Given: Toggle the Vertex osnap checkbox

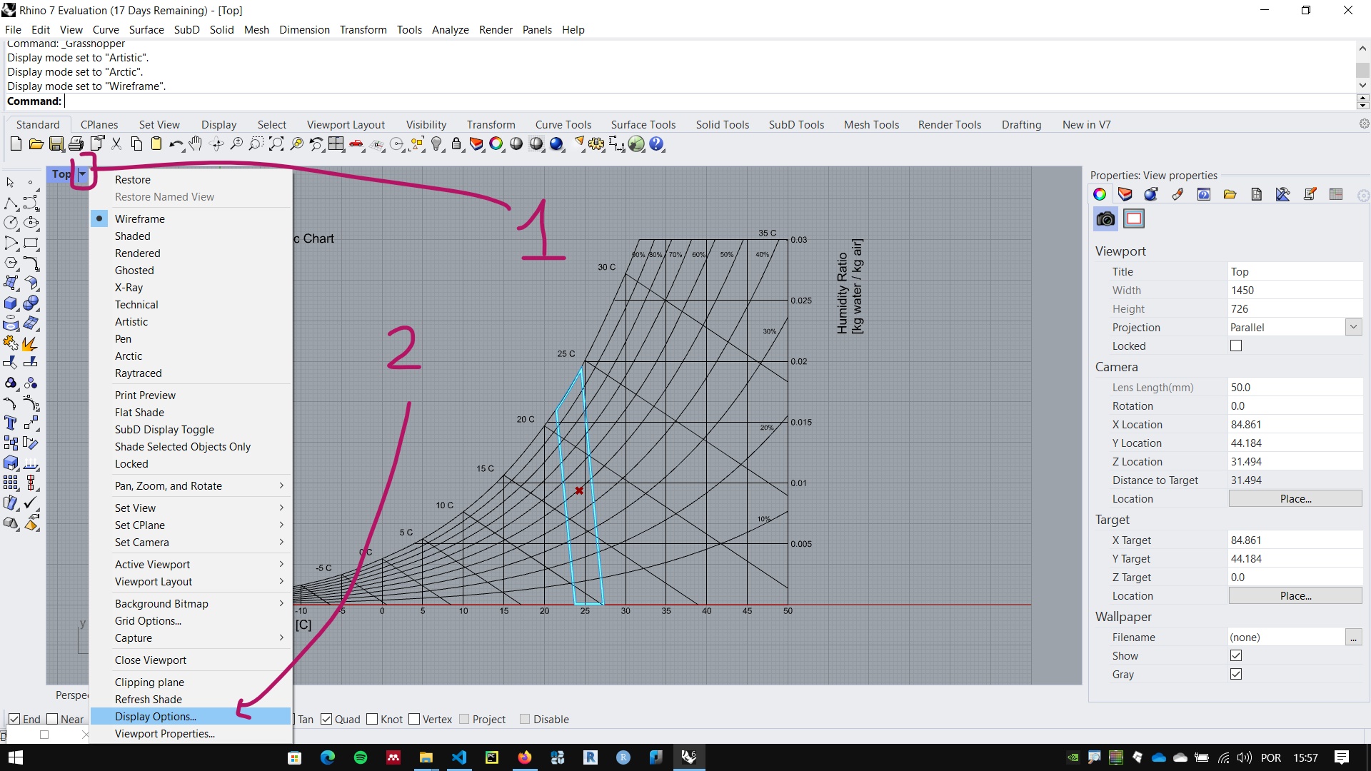Looking at the screenshot, I should pos(414,719).
